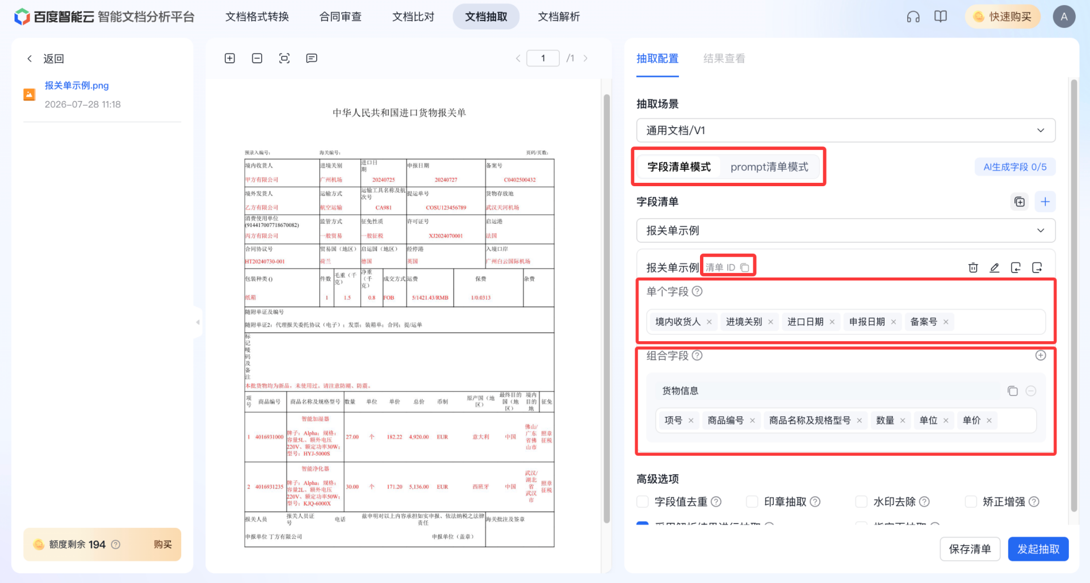Click 购买 in quota banner

pos(163,544)
